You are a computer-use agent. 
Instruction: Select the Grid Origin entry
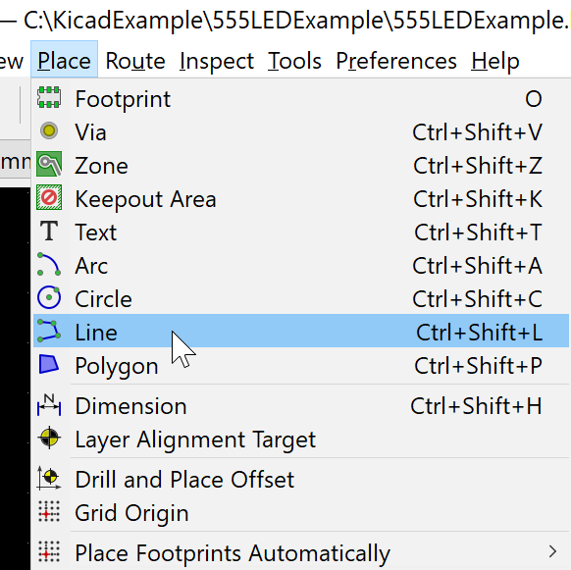(301, 512)
